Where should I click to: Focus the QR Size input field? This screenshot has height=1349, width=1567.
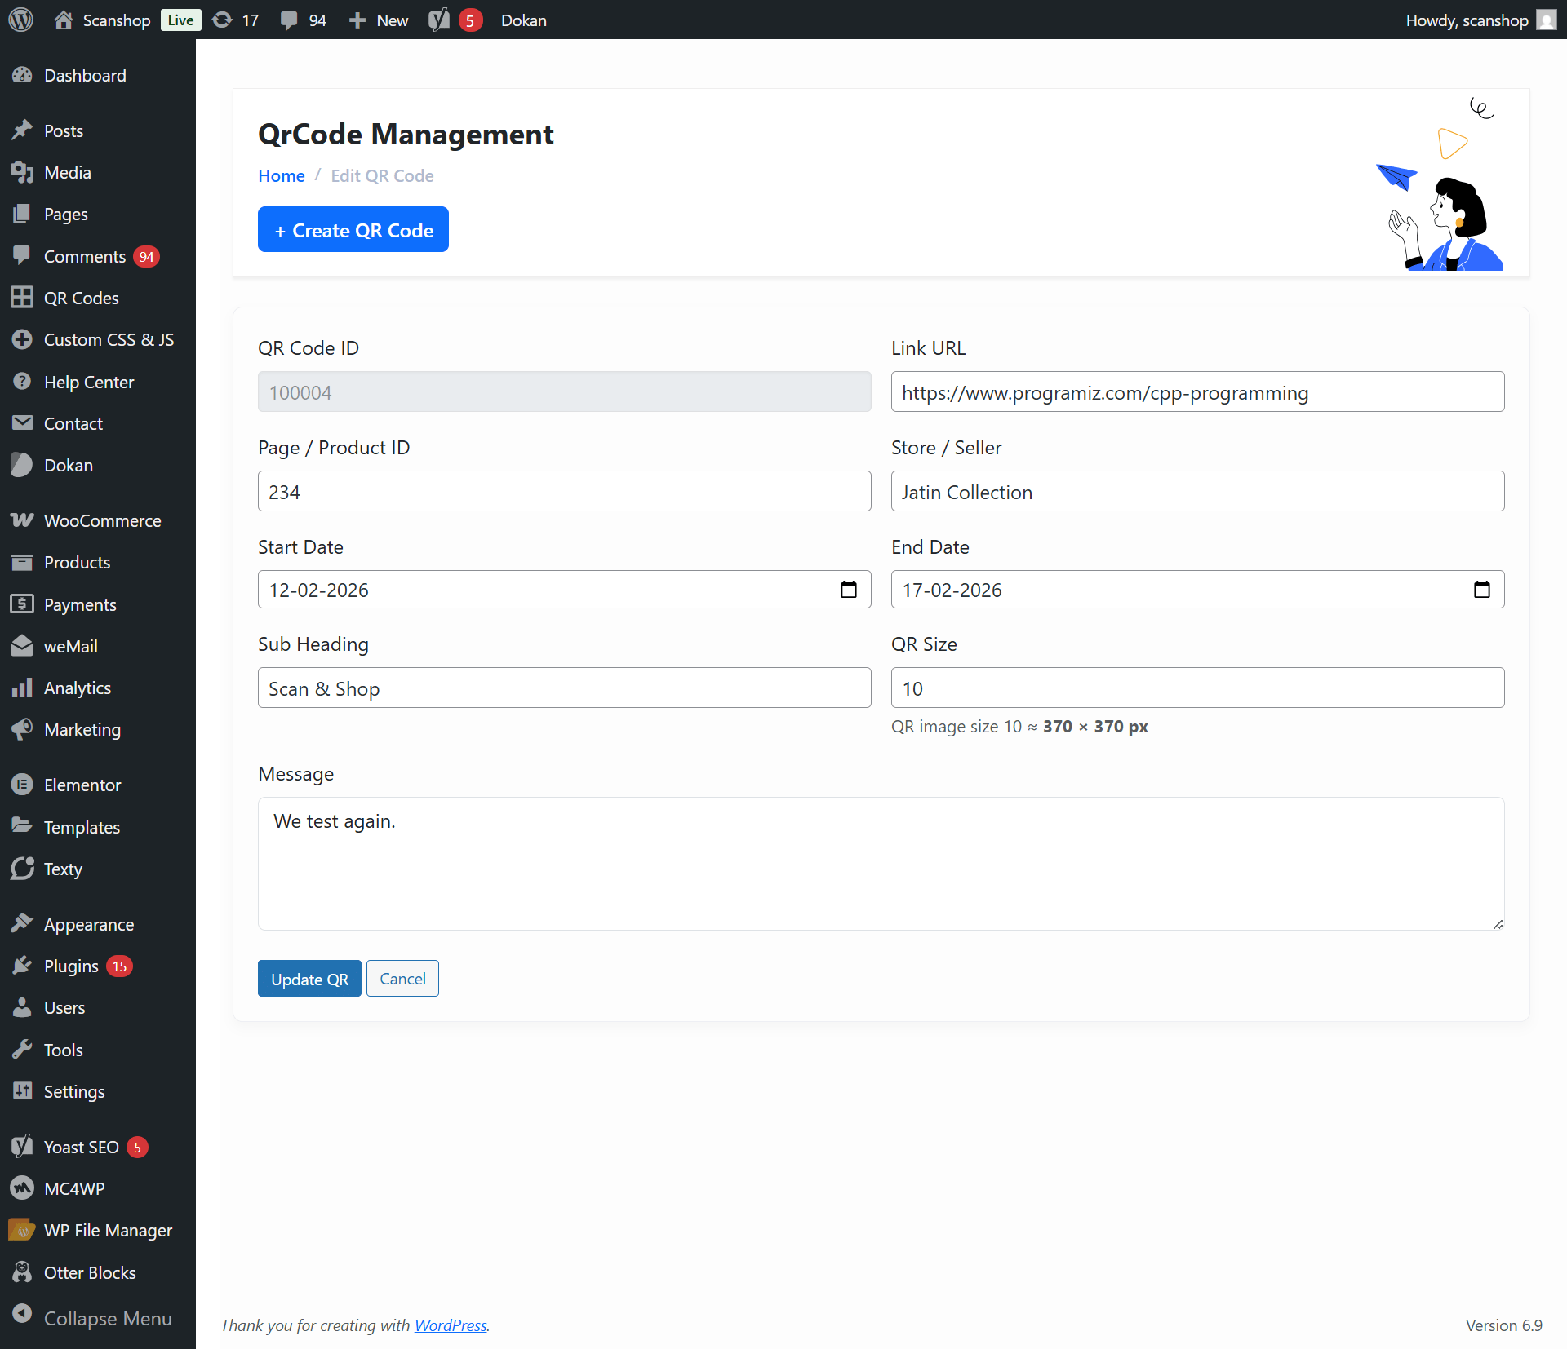pyautogui.click(x=1197, y=688)
